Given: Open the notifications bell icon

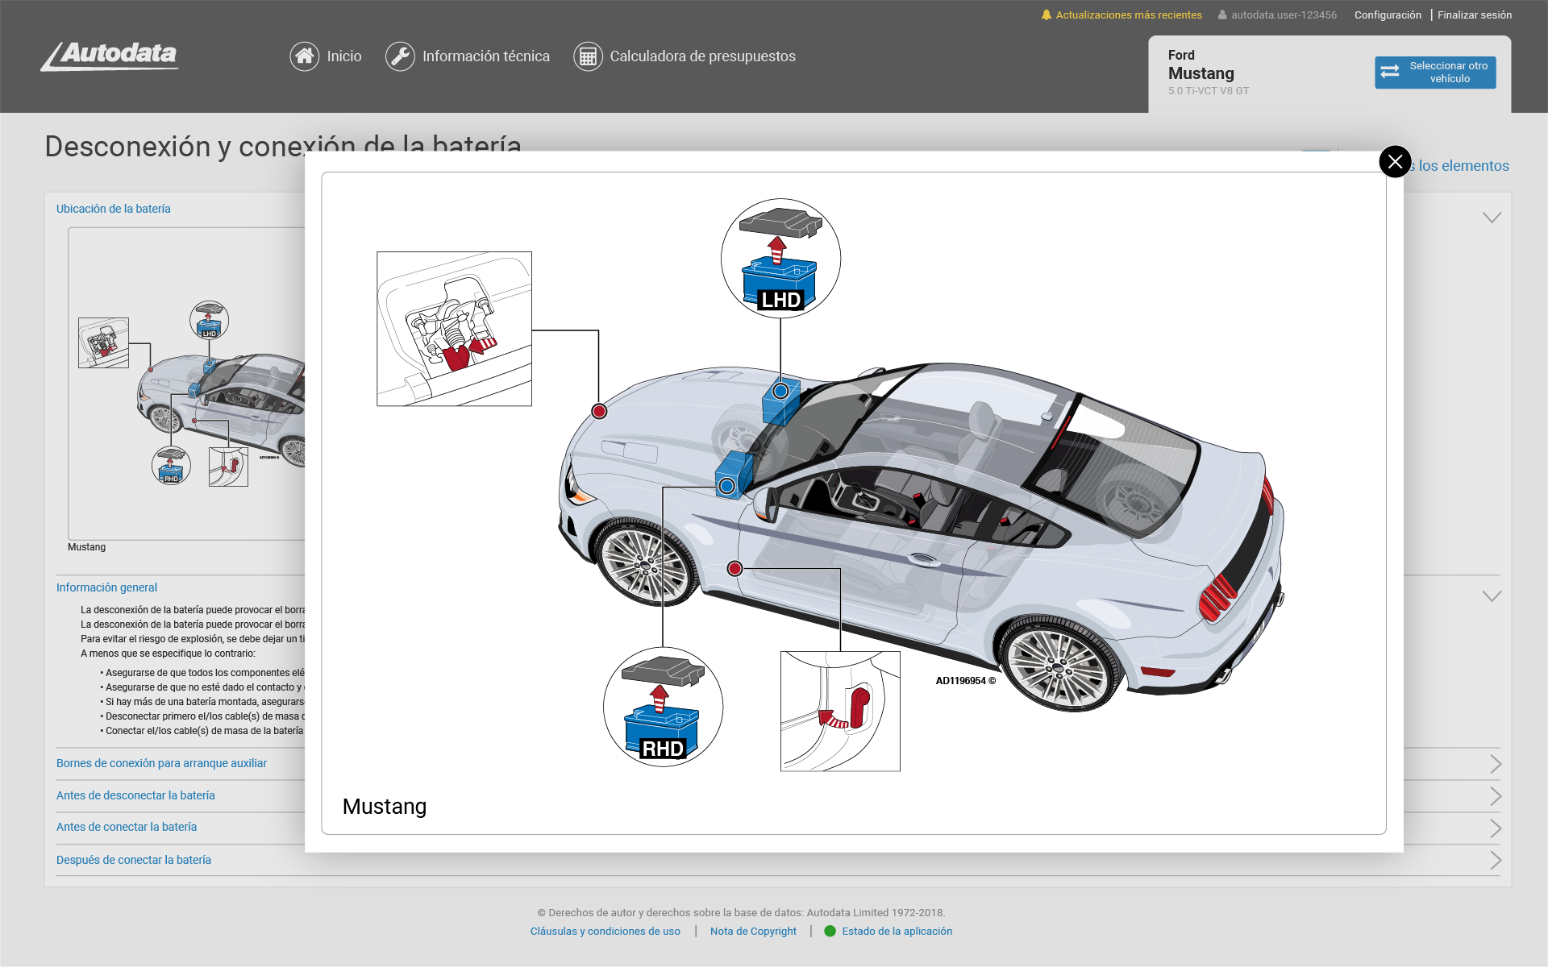Looking at the screenshot, I should click(1046, 14).
